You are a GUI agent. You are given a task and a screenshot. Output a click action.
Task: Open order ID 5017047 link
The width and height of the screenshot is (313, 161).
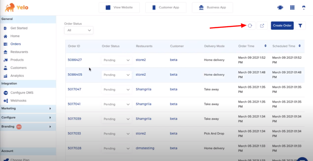[75, 89]
